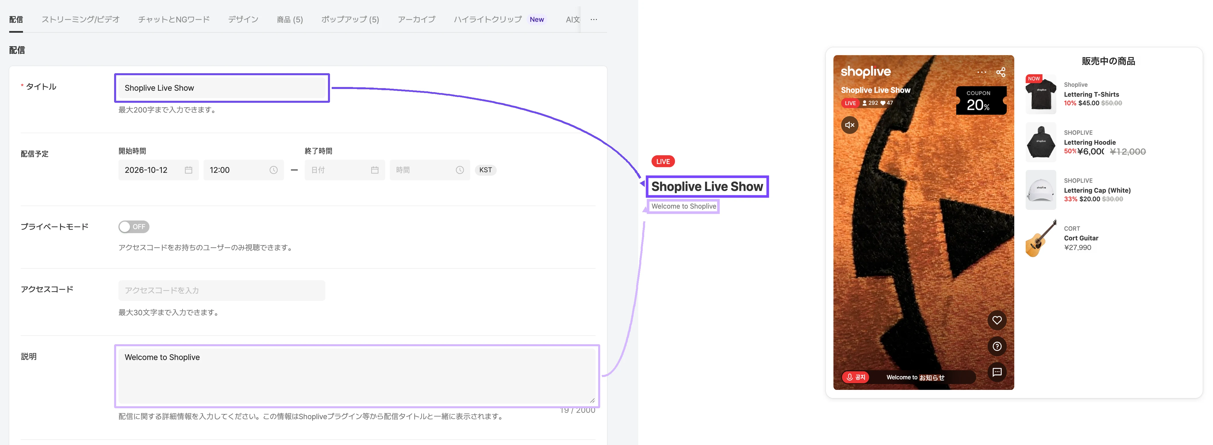The image size is (1213, 445).
Task: Select the デザイン tab
Action: pos(243,19)
